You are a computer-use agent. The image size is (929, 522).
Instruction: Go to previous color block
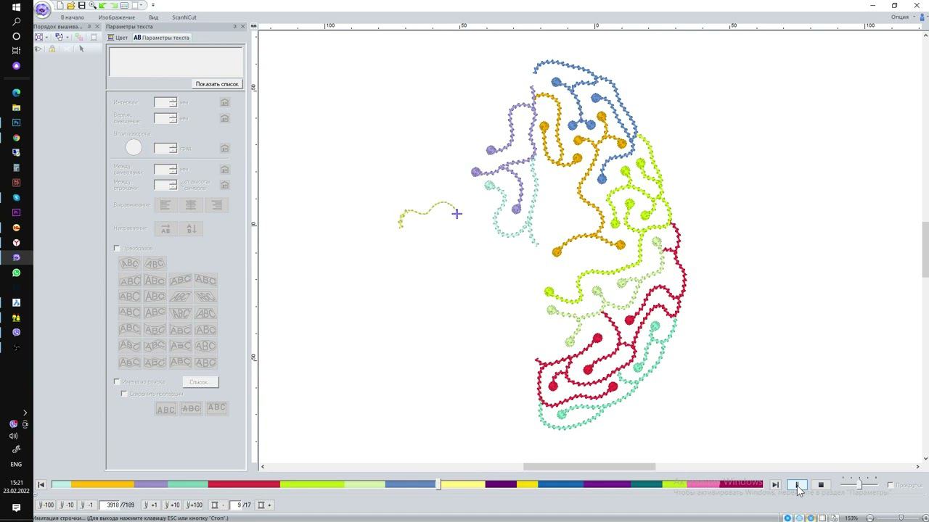pyautogui.click(x=217, y=505)
